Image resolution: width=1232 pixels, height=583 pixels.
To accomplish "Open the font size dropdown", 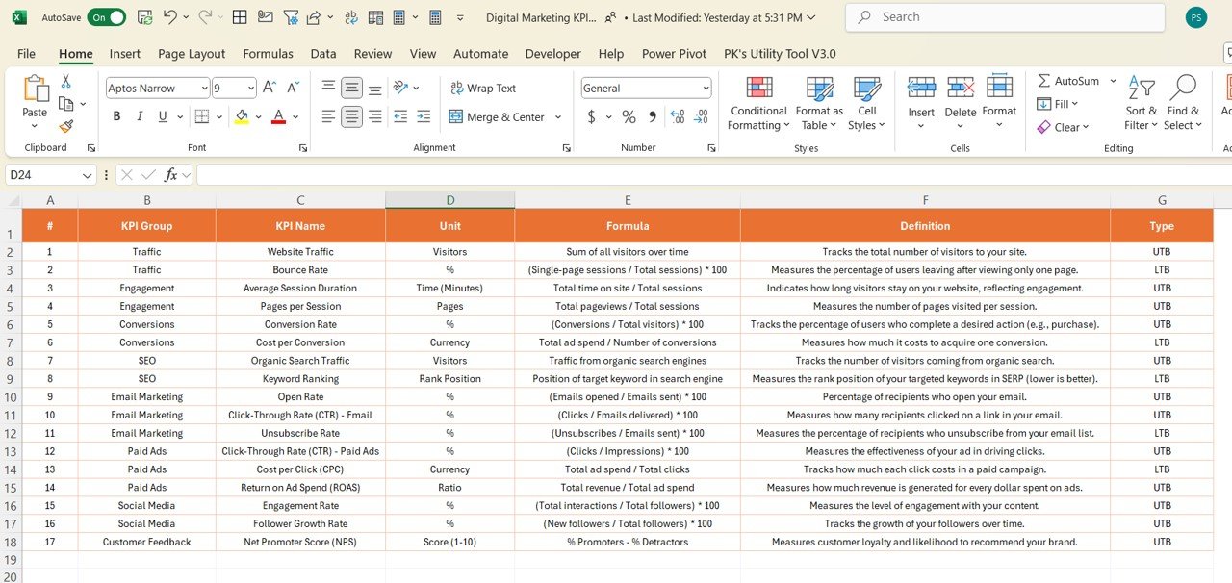I will [250, 88].
